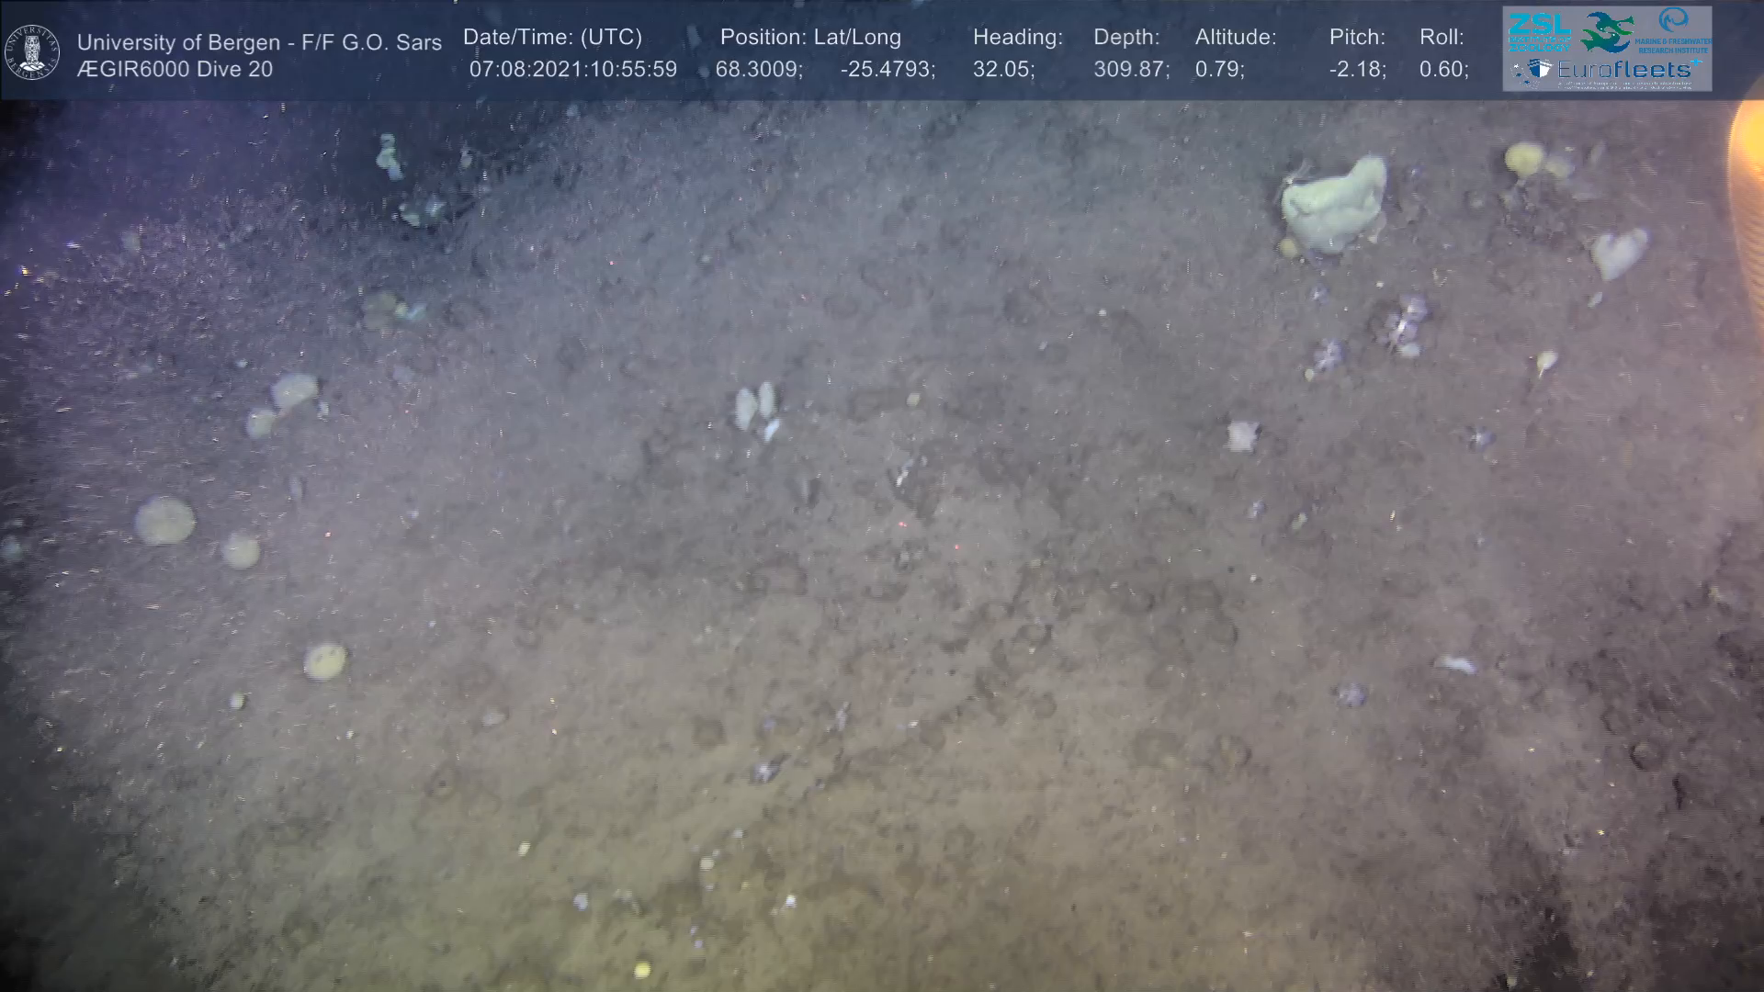This screenshot has height=992, width=1764.
Task: Click the Altitude value 0.79
Action: pyautogui.click(x=1218, y=70)
